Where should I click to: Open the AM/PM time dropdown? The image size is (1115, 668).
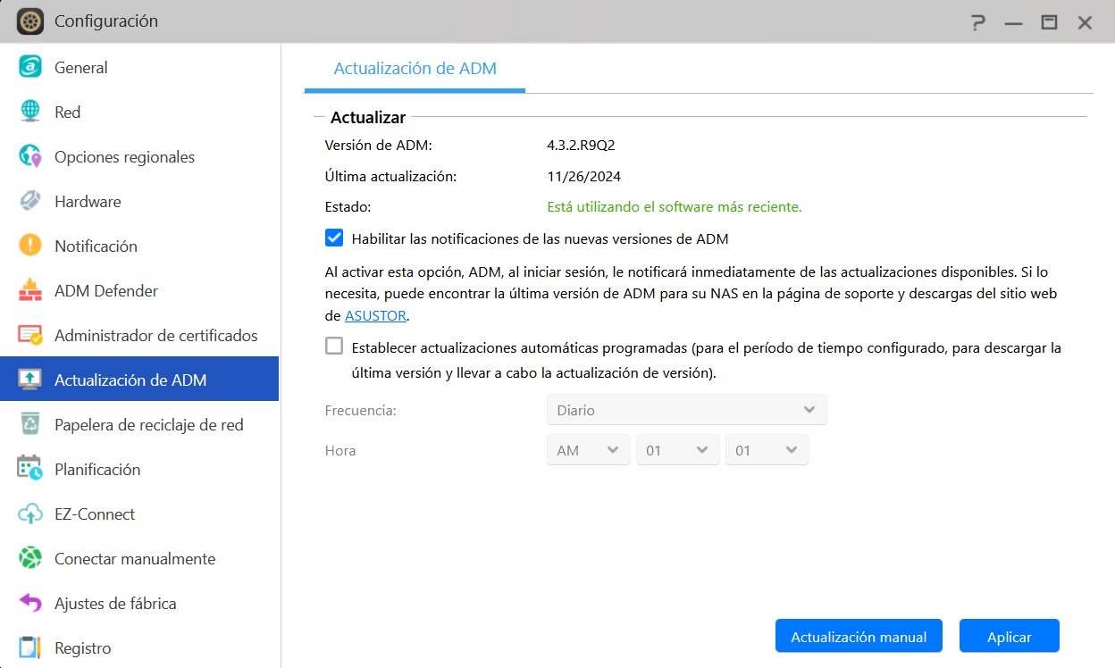(589, 450)
